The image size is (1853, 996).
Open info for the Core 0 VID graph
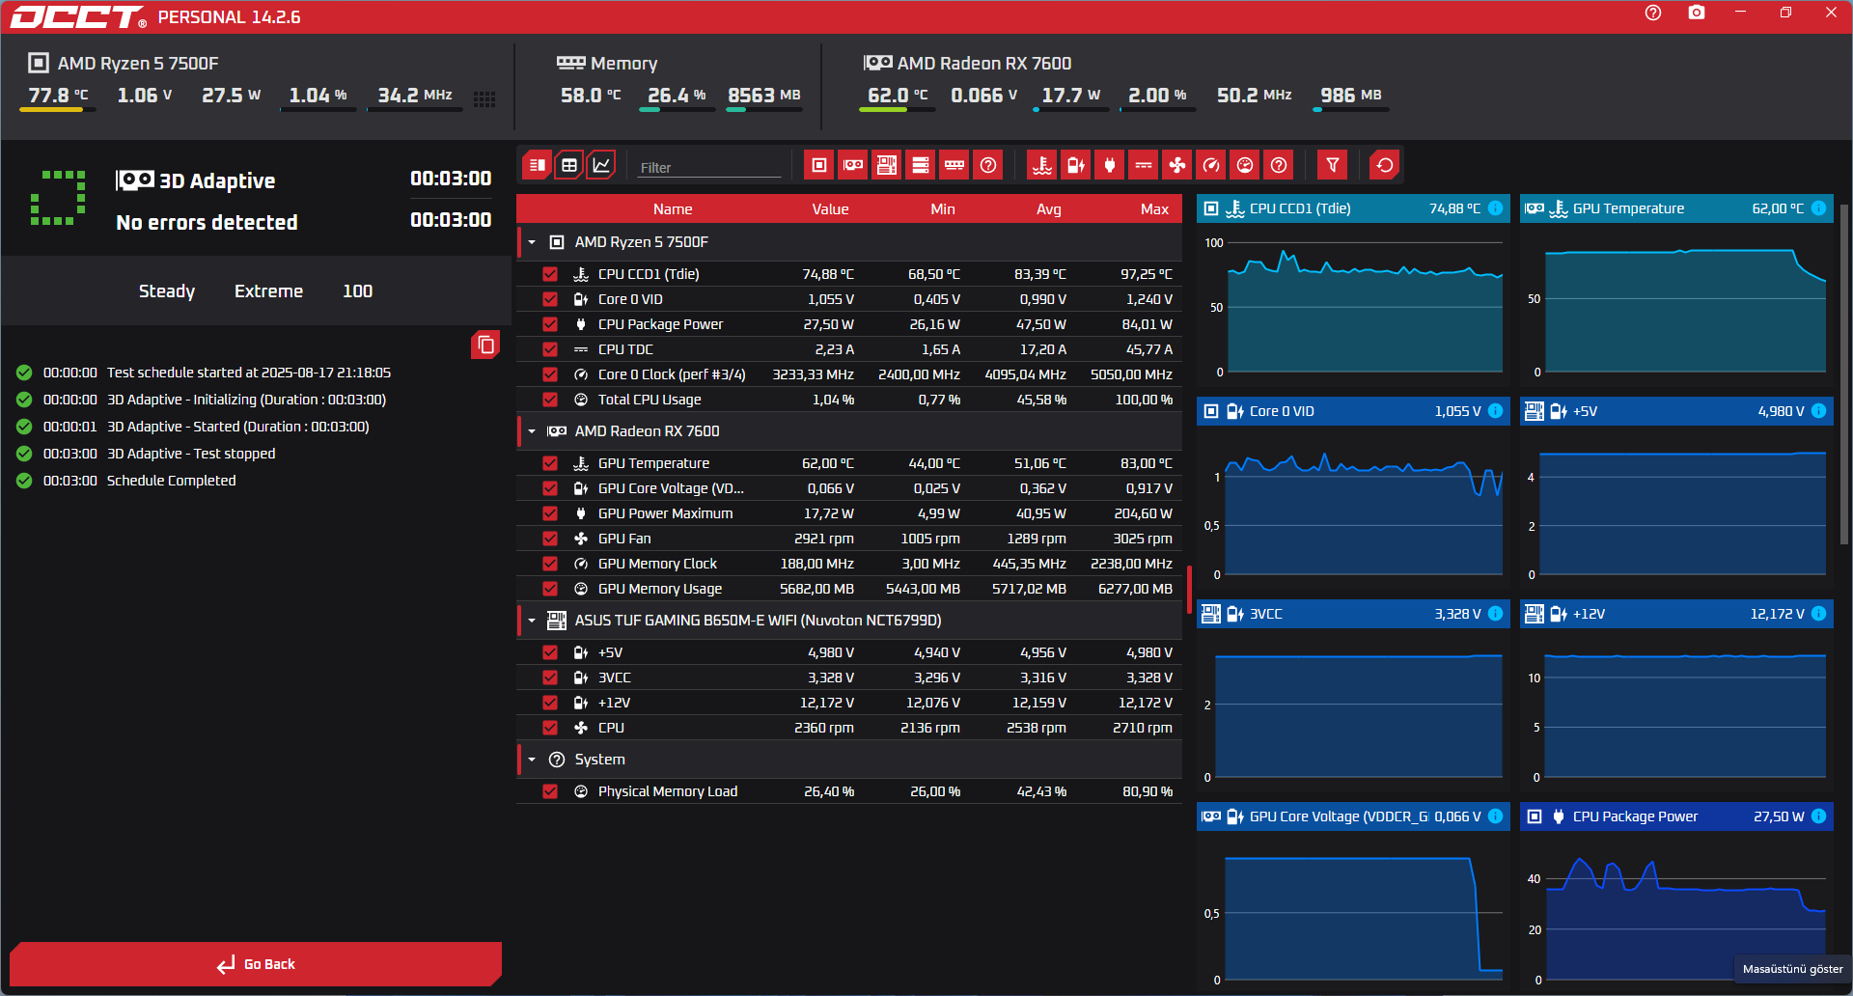click(1496, 411)
